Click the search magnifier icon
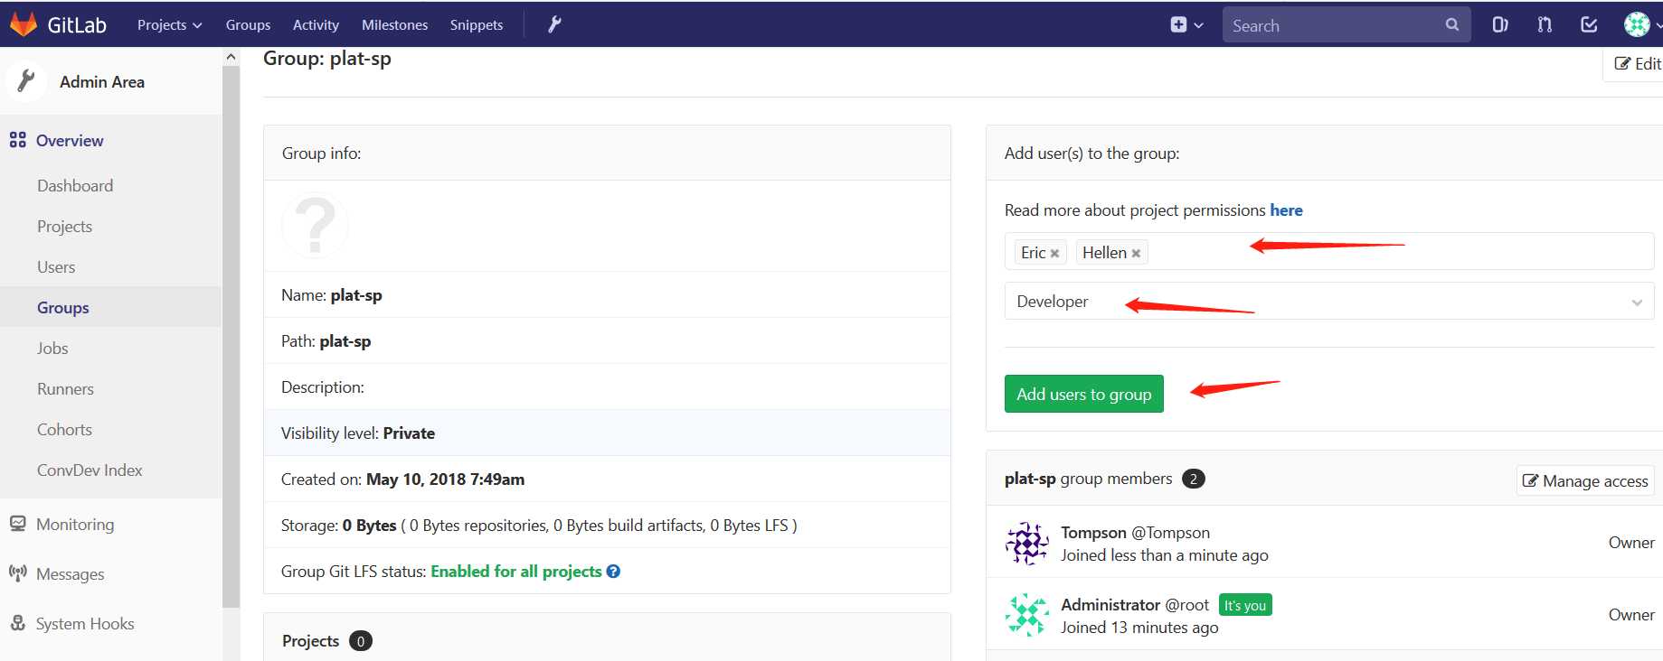Screen dimensions: 1663x661 pos(1451,25)
